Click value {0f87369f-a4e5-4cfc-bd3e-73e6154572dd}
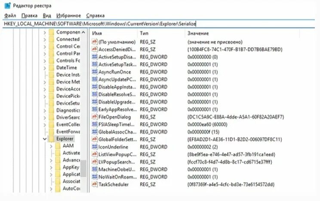This screenshot has width=320, height=201. coord(231,184)
